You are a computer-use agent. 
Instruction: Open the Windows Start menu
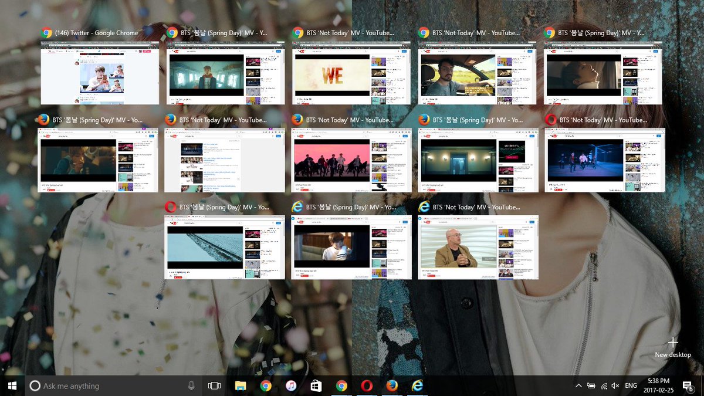coord(12,385)
